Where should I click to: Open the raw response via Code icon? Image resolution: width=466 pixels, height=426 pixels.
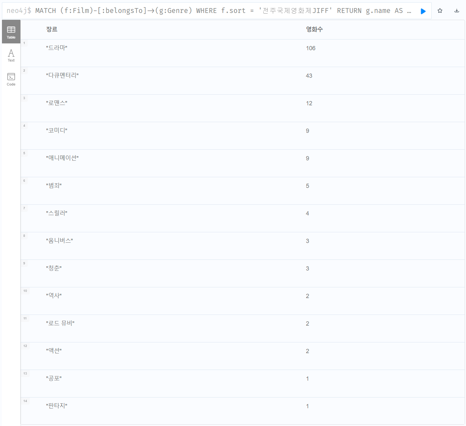pos(11,79)
